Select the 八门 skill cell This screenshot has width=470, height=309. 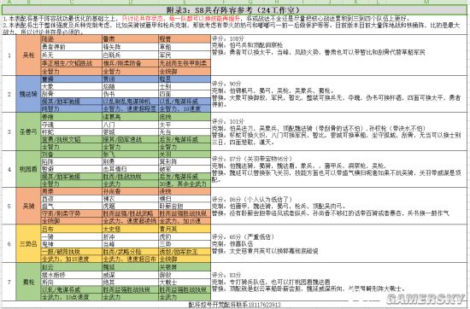click(x=130, y=125)
